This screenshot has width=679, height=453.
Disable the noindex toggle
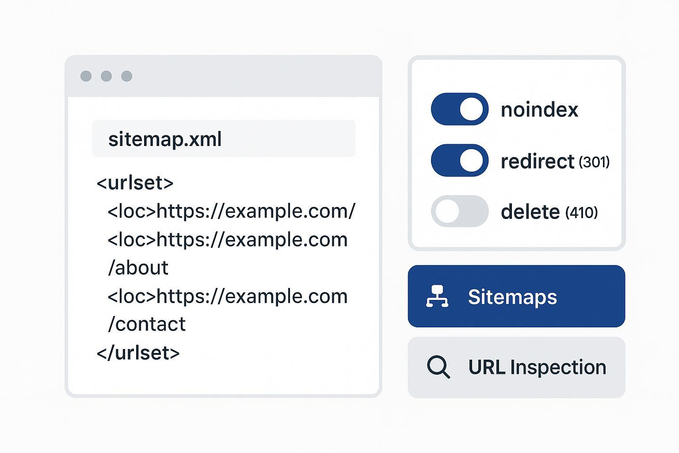pos(460,109)
